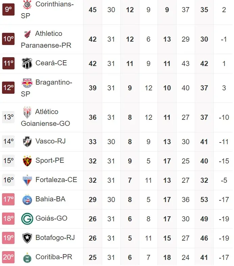This screenshot has width=234, height=266.
Task: Click the 9º position badge
Action: click(8, 9)
